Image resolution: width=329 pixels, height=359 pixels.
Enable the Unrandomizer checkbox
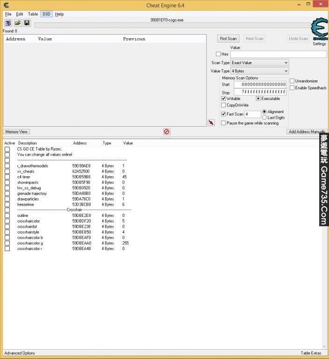[x=292, y=81]
